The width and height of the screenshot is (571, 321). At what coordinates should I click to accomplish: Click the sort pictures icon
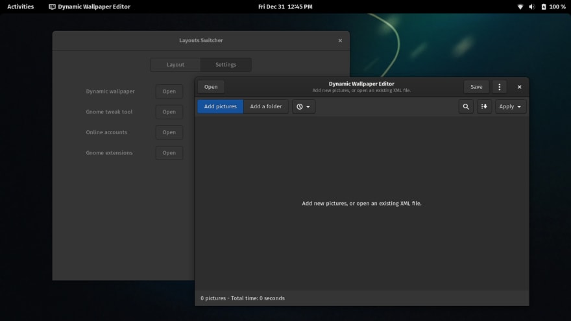[x=484, y=106]
